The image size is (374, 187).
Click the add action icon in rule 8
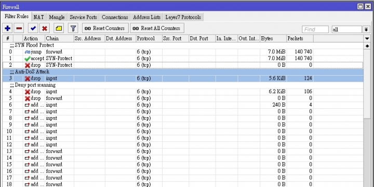[x=27, y=118]
